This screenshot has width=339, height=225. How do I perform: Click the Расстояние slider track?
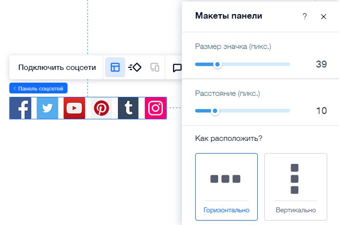point(243,111)
